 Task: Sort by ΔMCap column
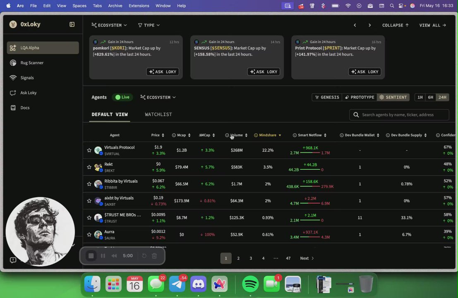207,135
